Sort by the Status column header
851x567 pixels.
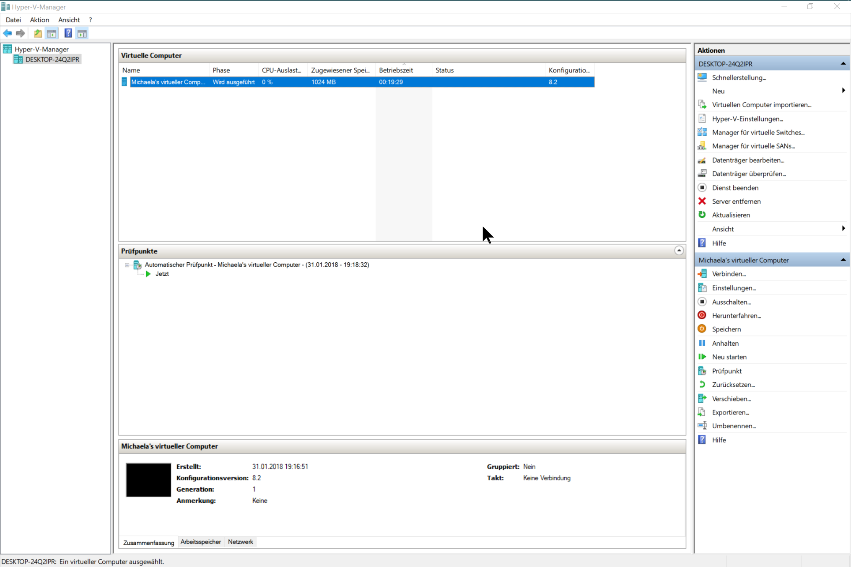[x=488, y=70]
